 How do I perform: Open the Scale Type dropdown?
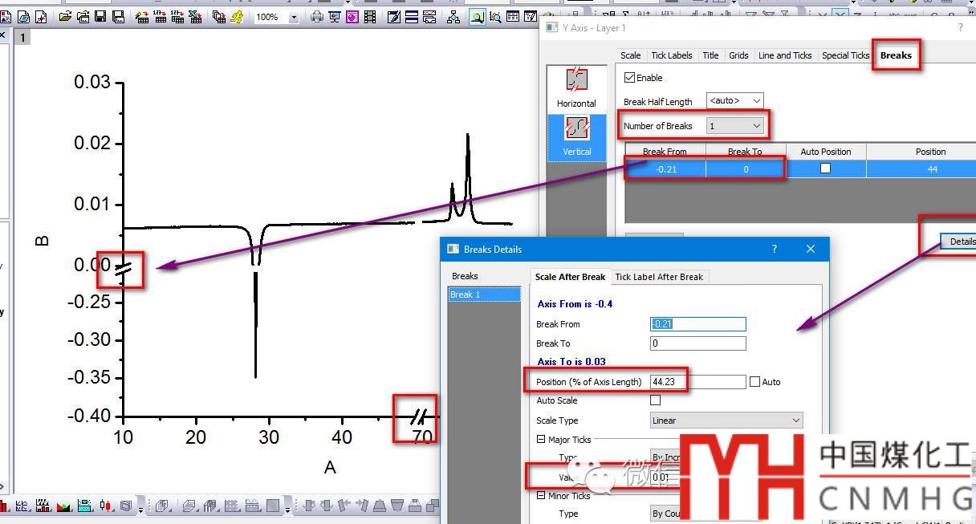726,420
